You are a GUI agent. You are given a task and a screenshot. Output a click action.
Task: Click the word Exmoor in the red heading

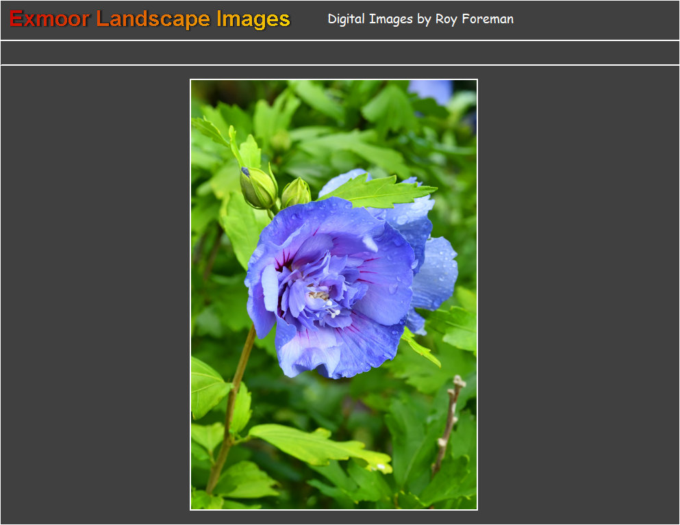point(49,19)
